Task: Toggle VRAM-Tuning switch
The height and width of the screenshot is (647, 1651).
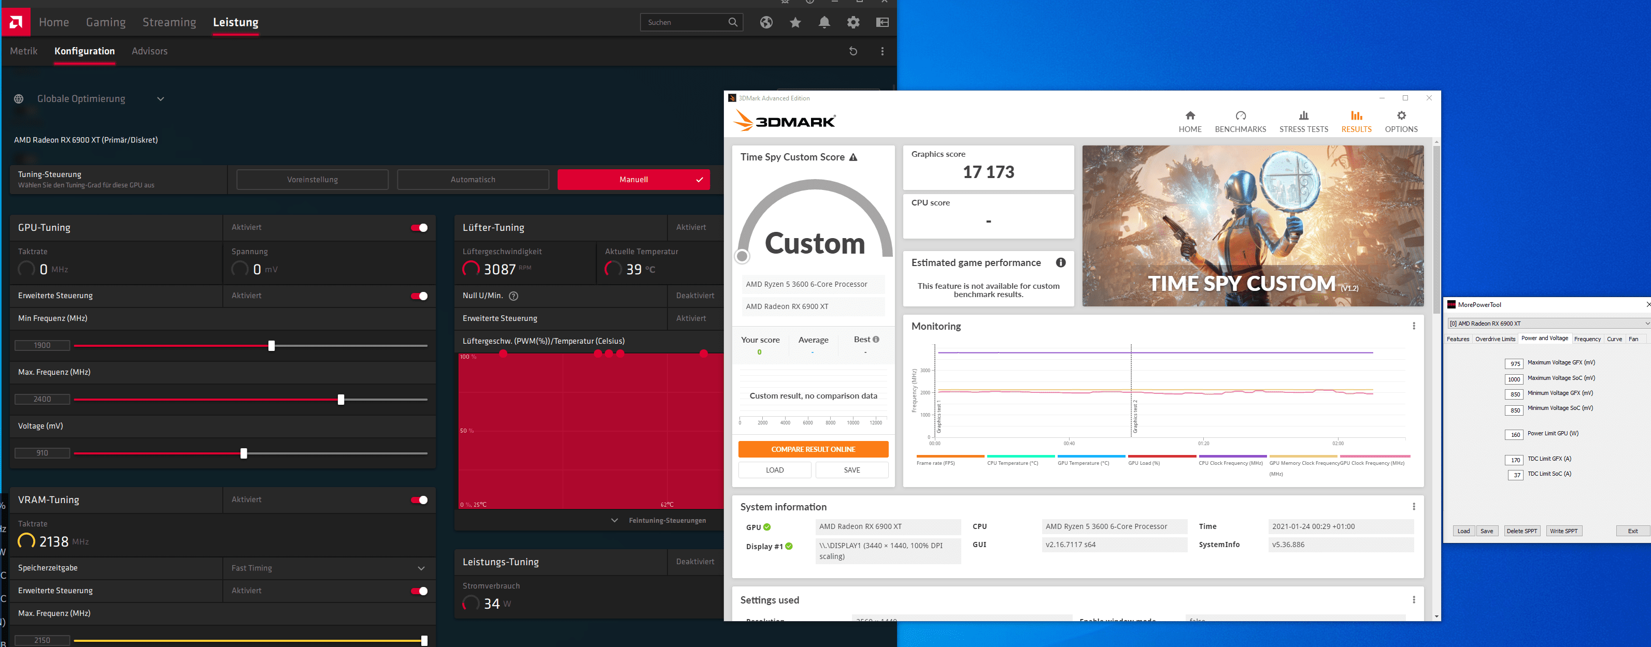Action: click(419, 500)
